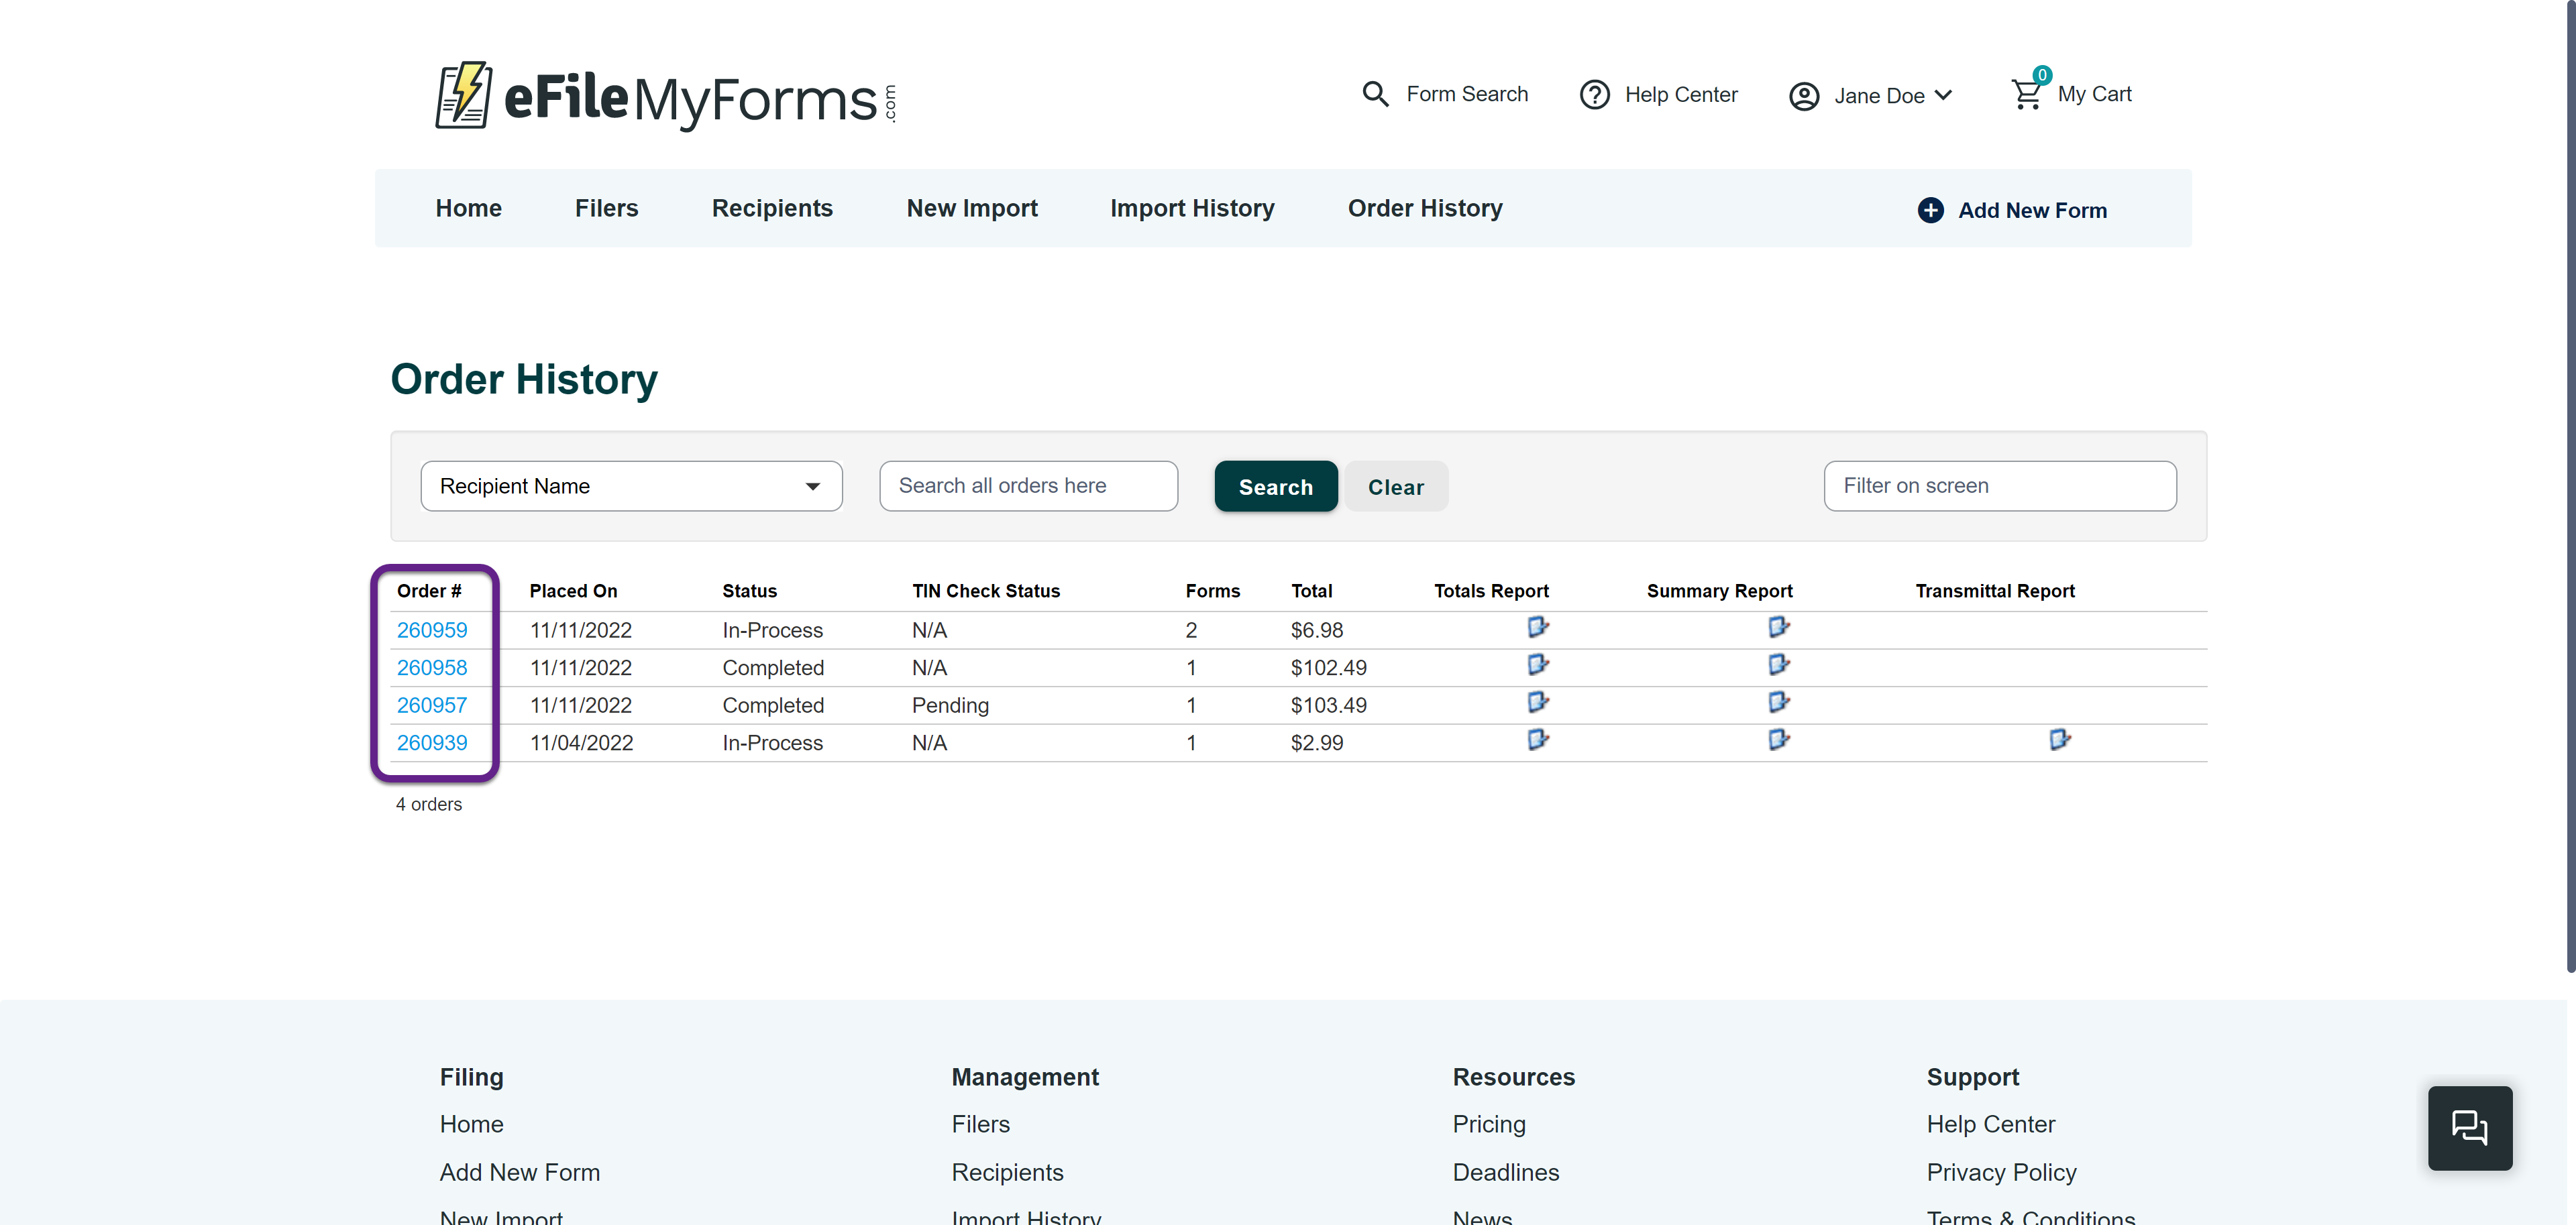Click the Add New Form plus icon
The image size is (2576, 1225).
click(1930, 210)
